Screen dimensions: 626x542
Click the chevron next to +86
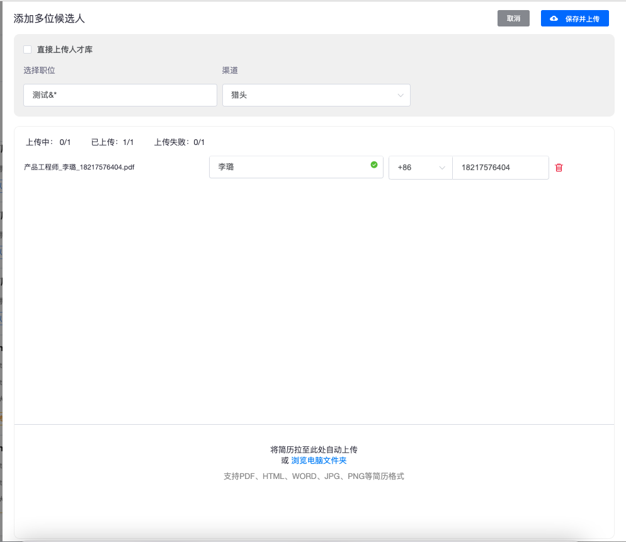[x=442, y=168]
